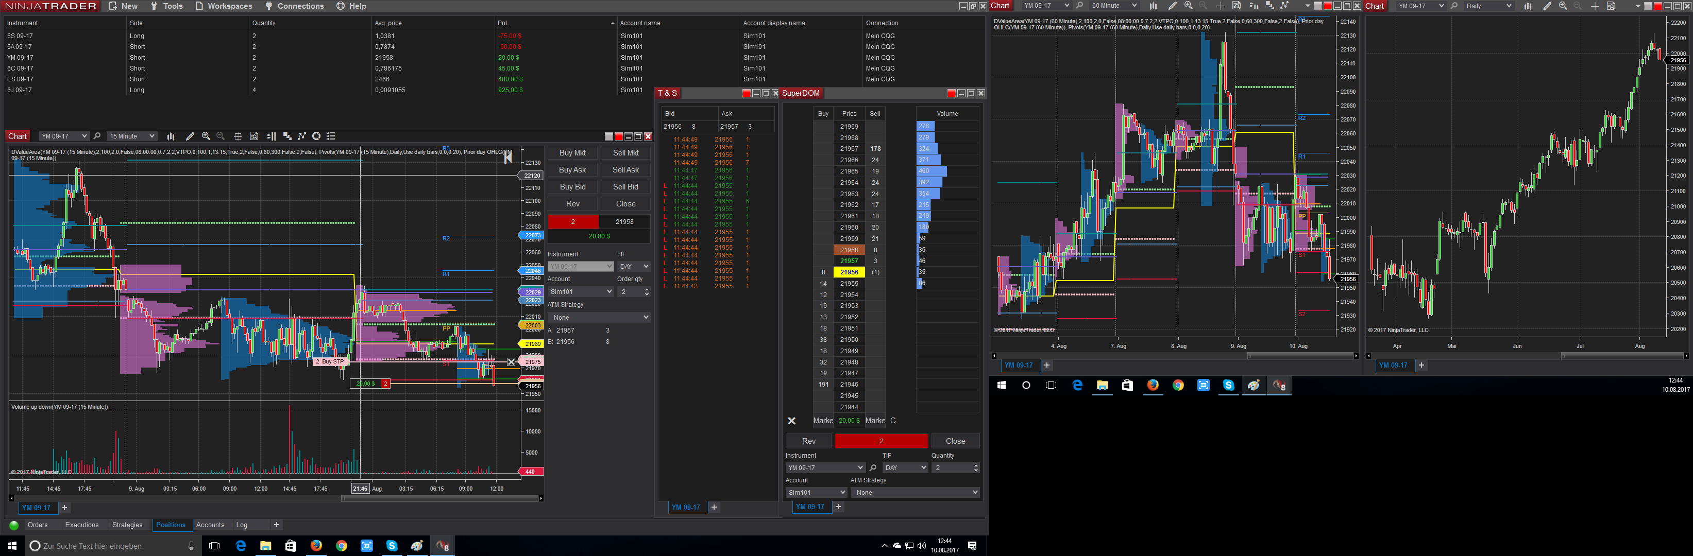The image size is (1693, 556).
Task: Add a new tab in the T & S window
Action: pyautogui.click(x=714, y=508)
